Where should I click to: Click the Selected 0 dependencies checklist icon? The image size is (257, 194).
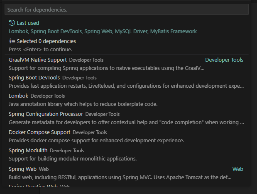click(x=12, y=41)
